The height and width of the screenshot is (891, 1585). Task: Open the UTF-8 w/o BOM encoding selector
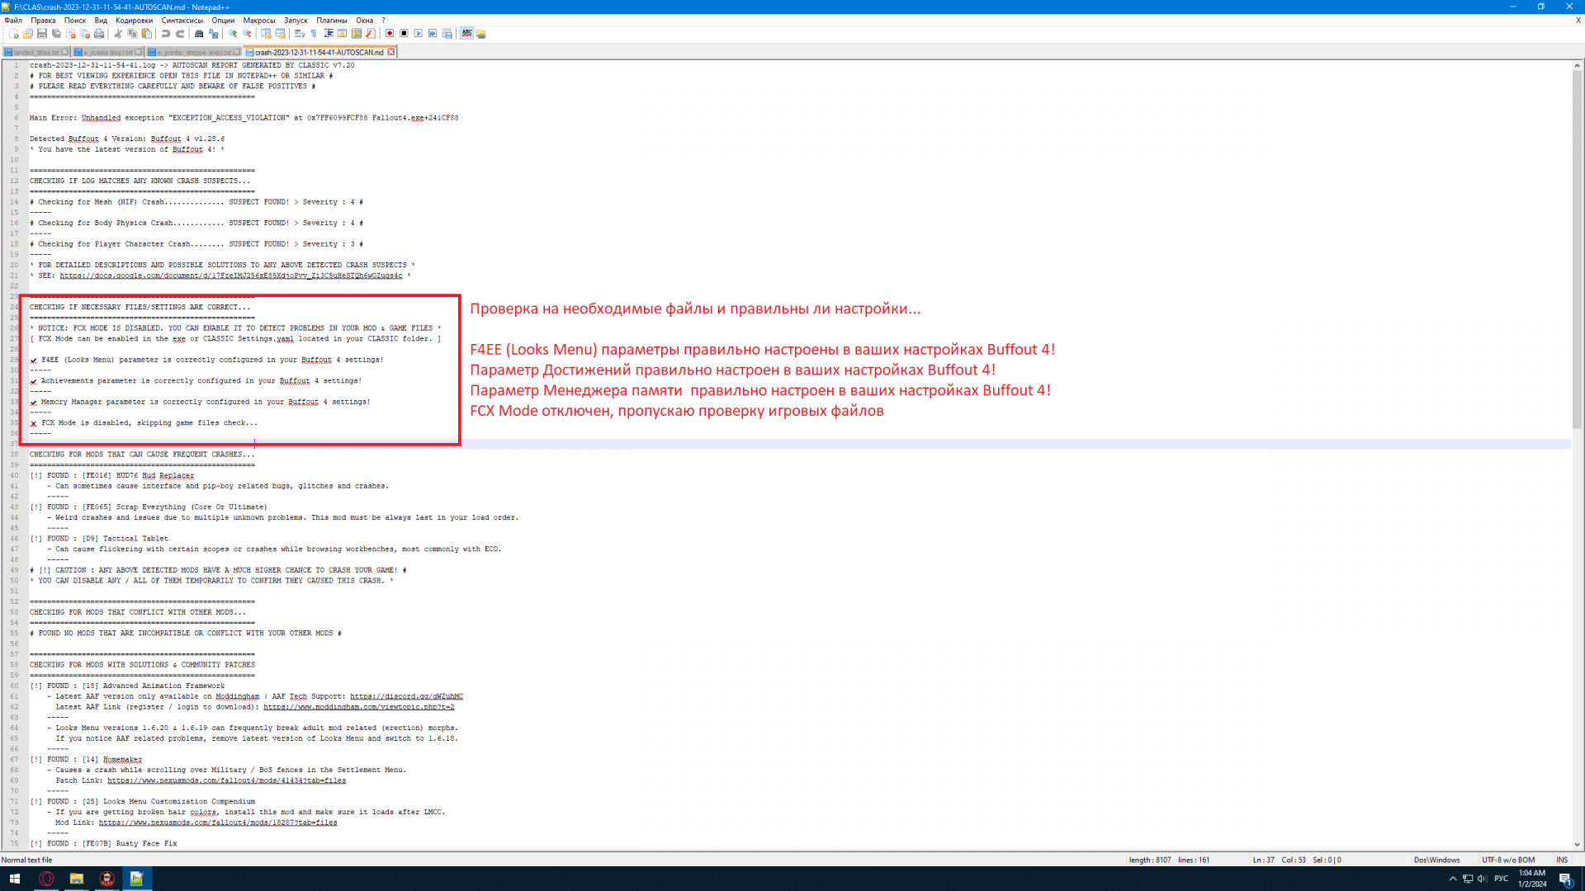click(1507, 860)
